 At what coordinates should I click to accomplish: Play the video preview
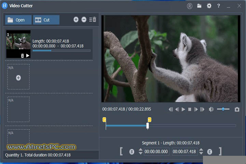[183, 109]
